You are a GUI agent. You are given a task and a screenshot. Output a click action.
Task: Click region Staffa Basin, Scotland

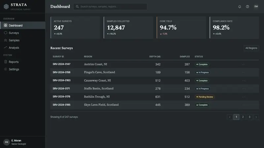(x=99, y=88)
